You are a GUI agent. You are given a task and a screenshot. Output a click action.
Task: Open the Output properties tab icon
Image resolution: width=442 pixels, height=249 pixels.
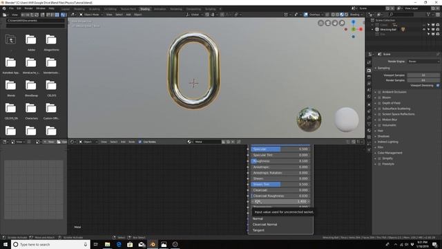tap(369, 77)
